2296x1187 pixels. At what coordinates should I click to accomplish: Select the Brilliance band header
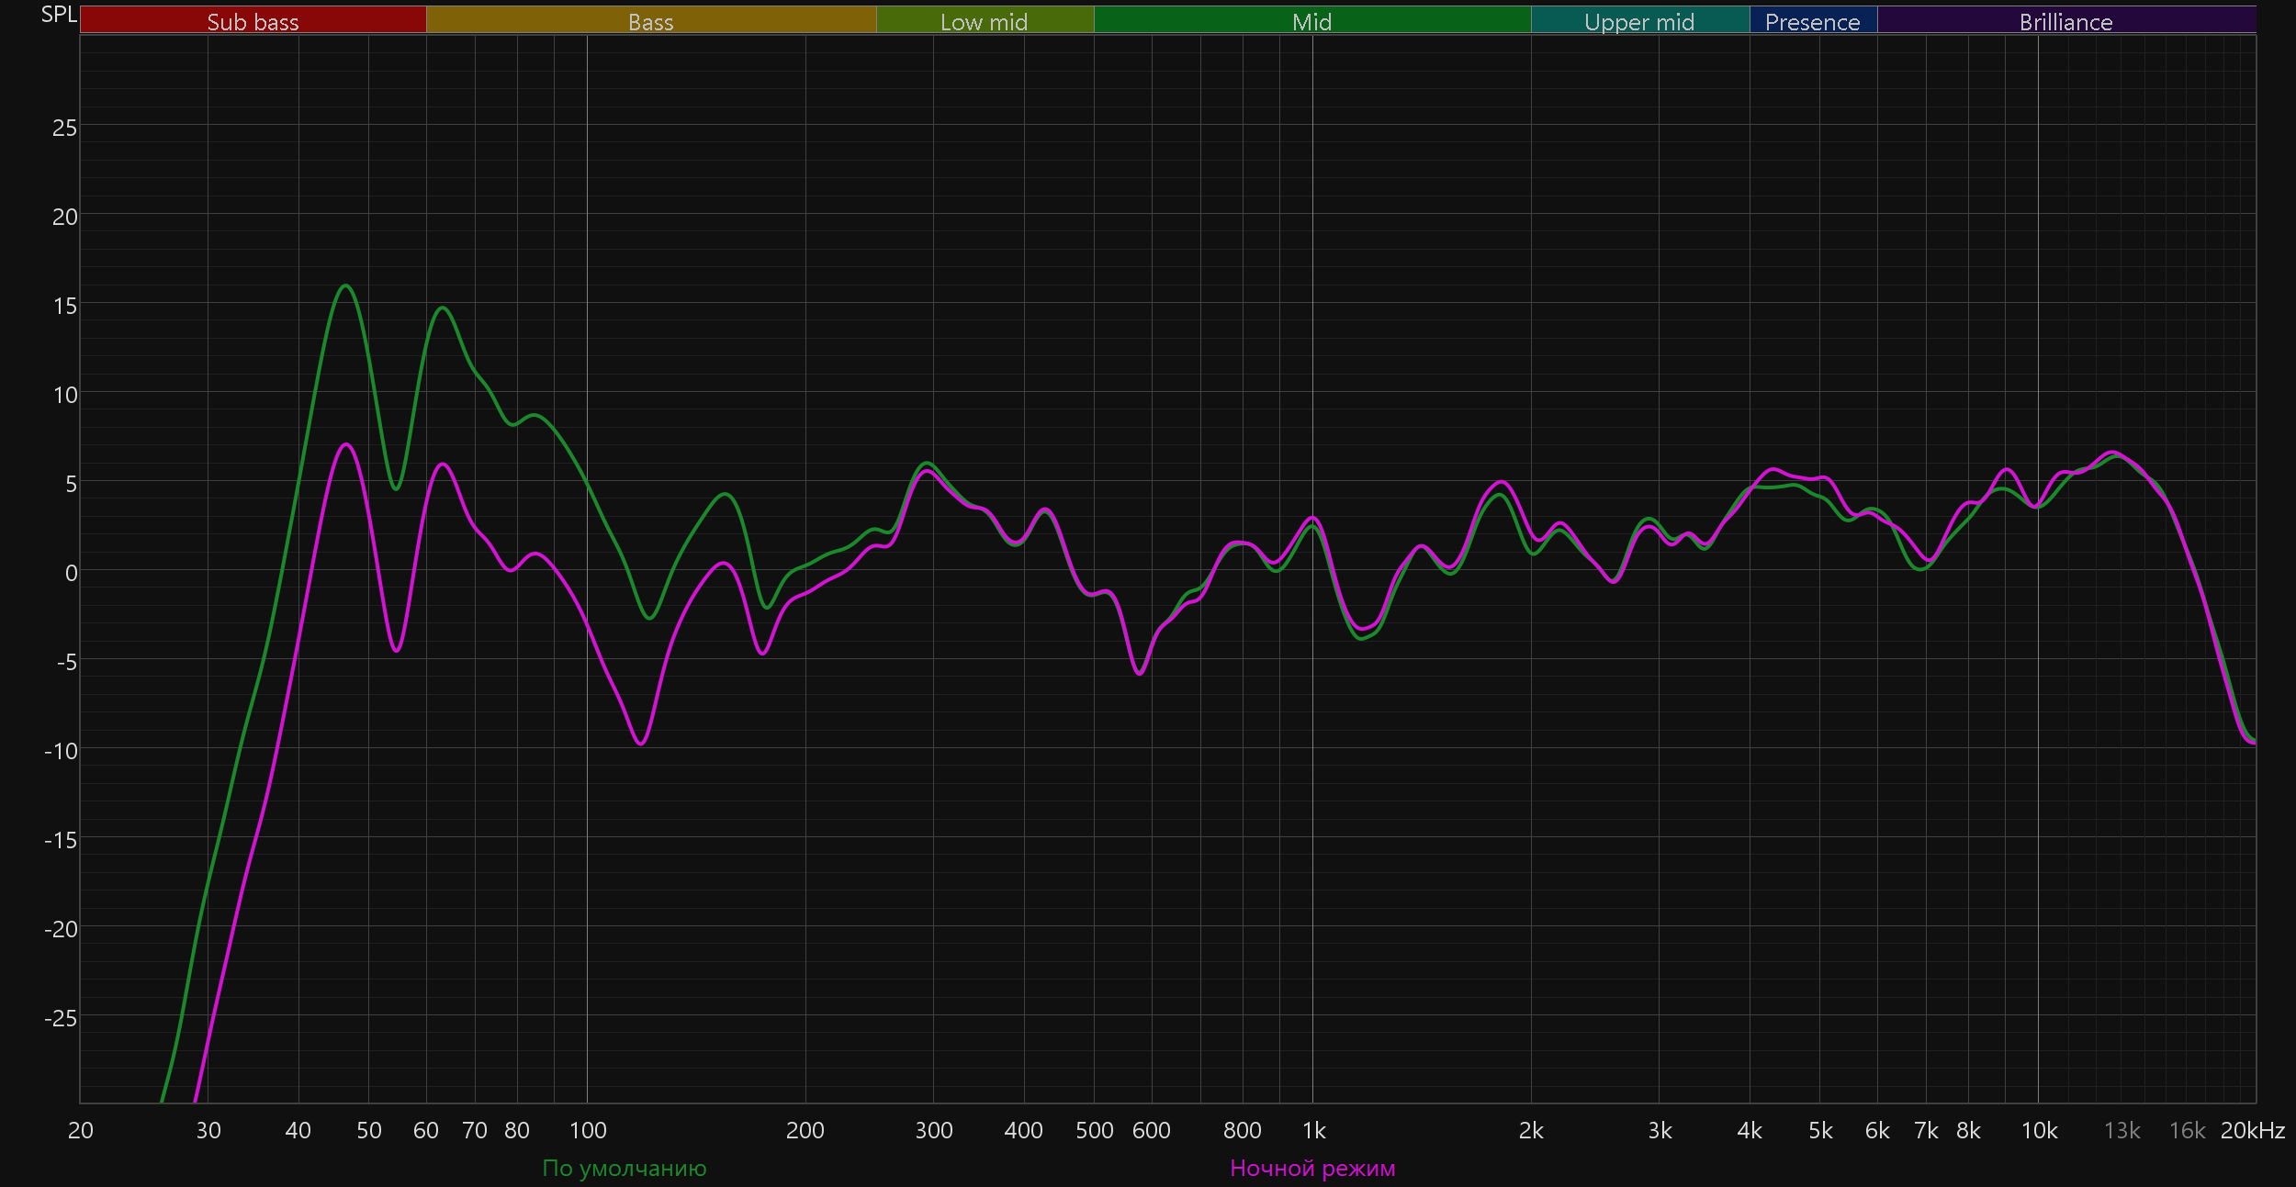point(2065,21)
